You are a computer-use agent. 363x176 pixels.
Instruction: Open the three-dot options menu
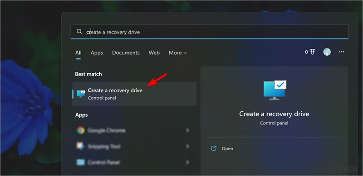pos(342,52)
